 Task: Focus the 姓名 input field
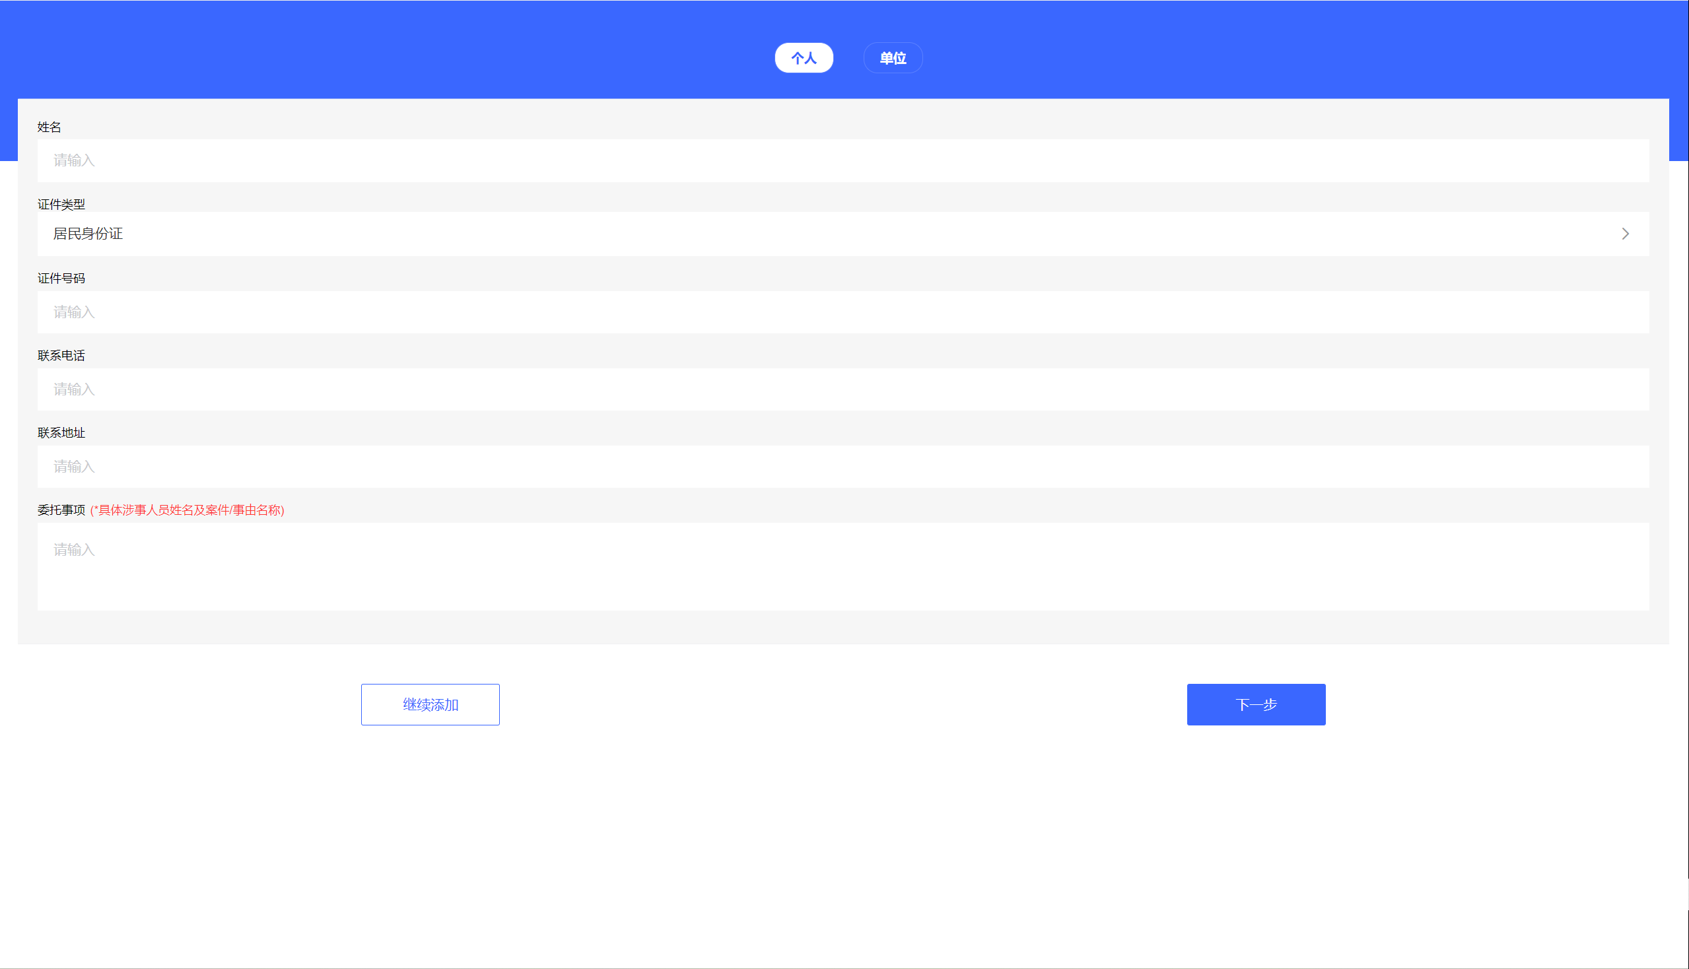(x=843, y=160)
